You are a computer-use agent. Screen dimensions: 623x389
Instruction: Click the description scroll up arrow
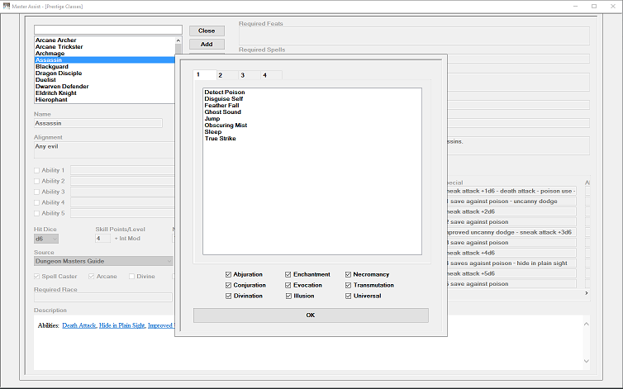pyautogui.click(x=587, y=325)
